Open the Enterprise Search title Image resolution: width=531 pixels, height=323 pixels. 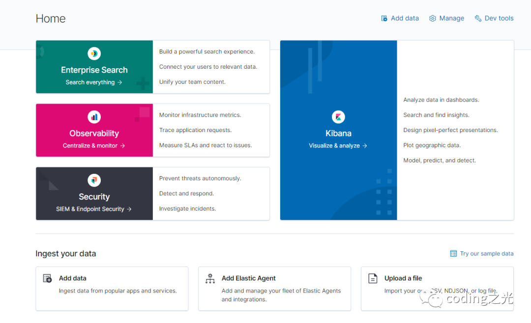(x=94, y=70)
